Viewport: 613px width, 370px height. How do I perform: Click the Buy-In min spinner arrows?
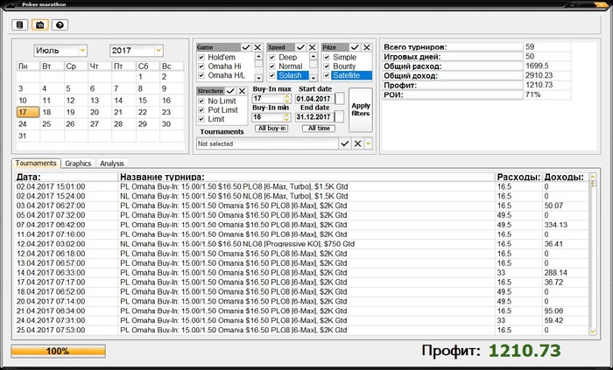[x=287, y=117]
